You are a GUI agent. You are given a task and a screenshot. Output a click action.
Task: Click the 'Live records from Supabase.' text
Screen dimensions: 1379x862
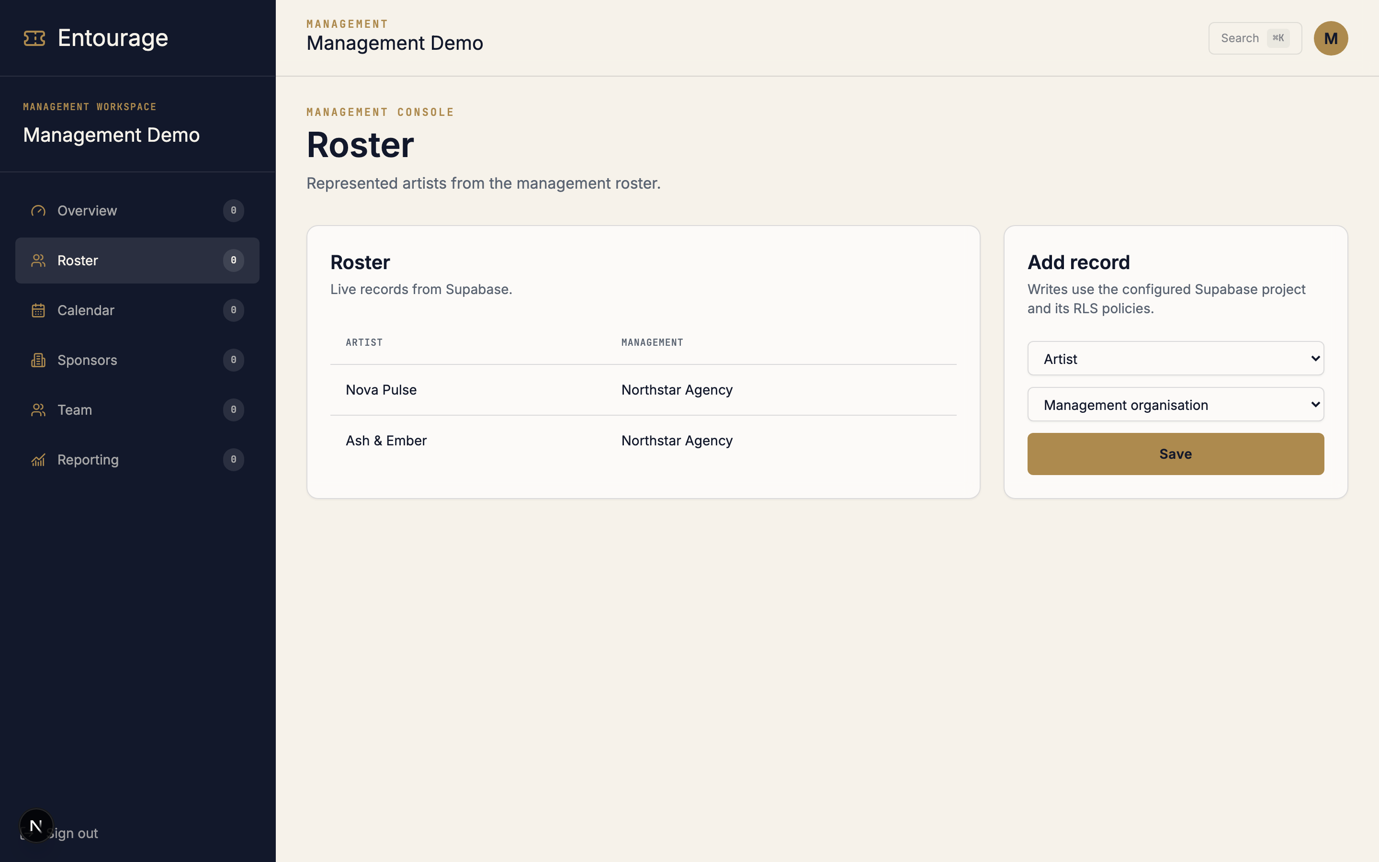tap(421, 290)
